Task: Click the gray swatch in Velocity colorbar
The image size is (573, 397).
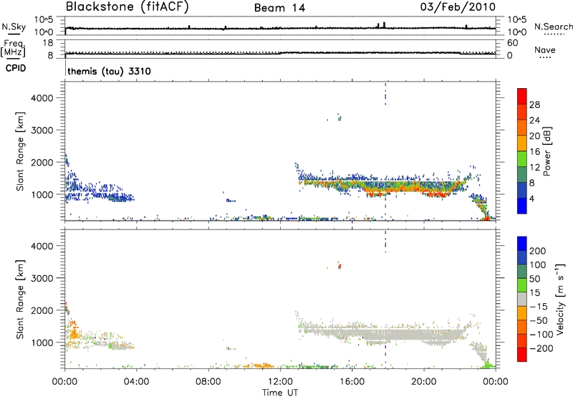Action: [522, 299]
